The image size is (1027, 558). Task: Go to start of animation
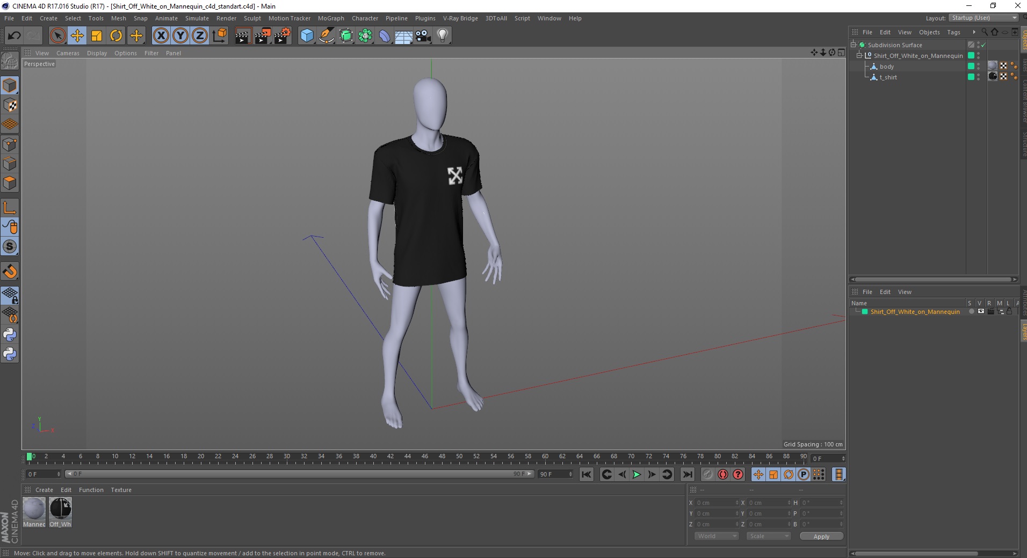click(587, 474)
